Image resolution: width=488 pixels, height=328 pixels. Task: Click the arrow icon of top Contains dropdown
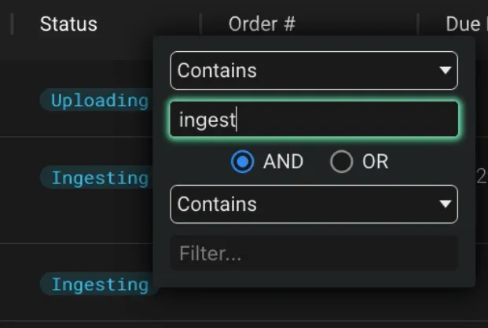pyautogui.click(x=446, y=71)
